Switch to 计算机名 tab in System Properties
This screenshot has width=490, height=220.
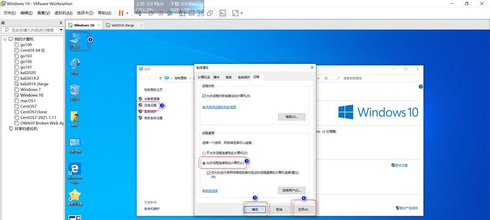204,78
